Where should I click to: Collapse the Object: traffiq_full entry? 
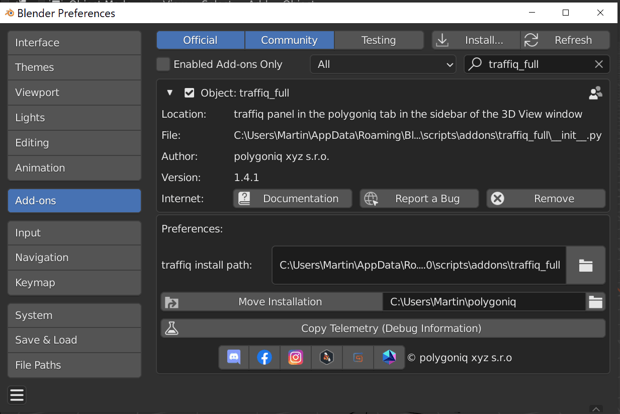169,93
